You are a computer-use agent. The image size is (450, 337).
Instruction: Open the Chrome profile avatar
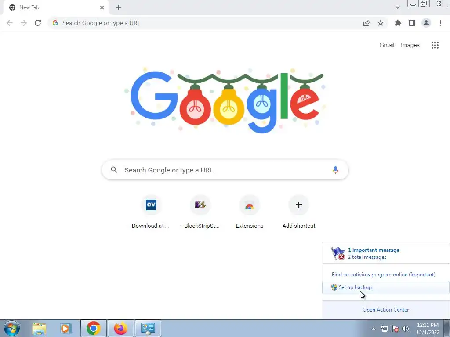pos(426,23)
